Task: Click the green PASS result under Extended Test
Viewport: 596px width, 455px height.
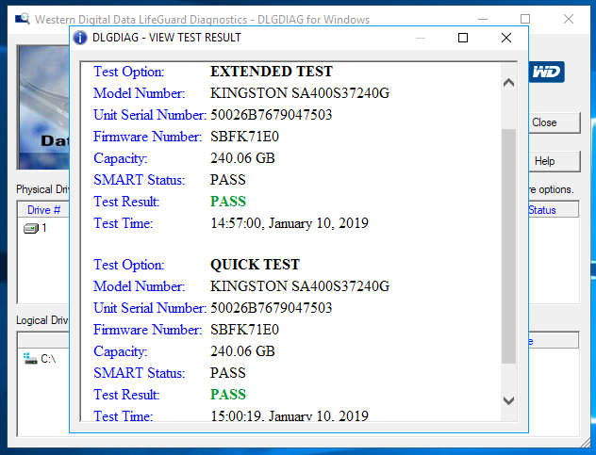Action: click(x=228, y=202)
